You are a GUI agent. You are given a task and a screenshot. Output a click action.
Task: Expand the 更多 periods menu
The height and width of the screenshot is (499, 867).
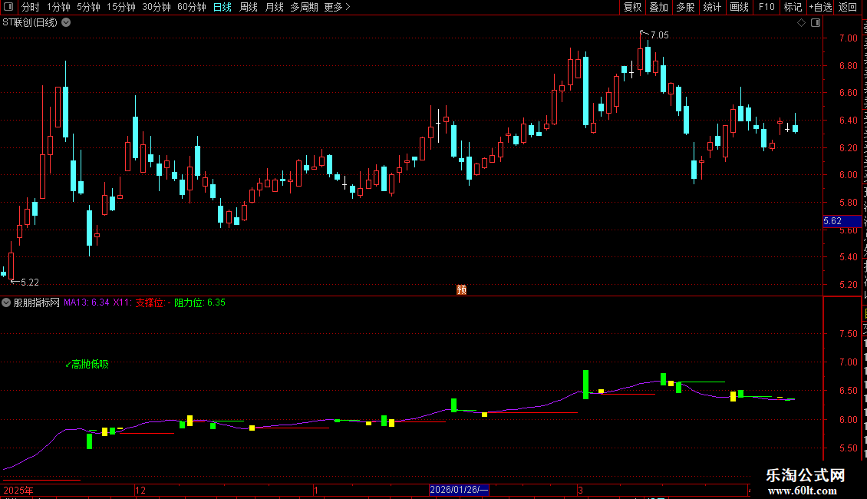pos(338,7)
